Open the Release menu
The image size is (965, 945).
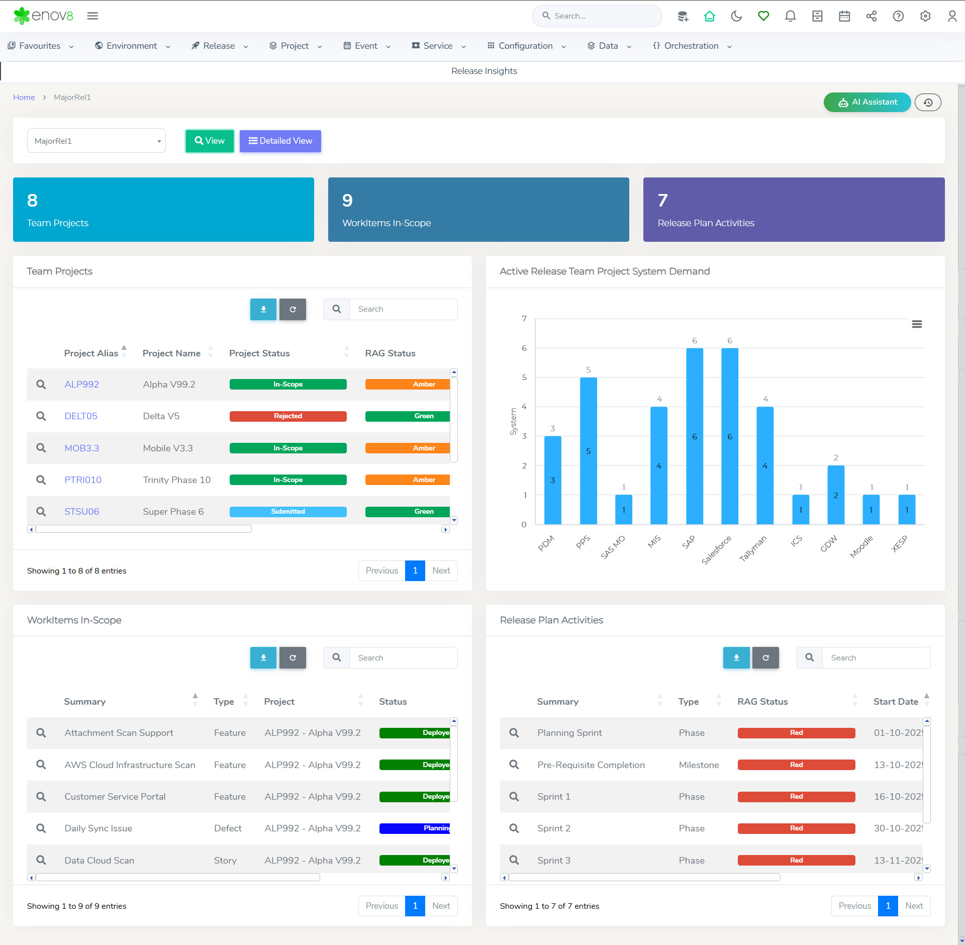pyautogui.click(x=219, y=46)
